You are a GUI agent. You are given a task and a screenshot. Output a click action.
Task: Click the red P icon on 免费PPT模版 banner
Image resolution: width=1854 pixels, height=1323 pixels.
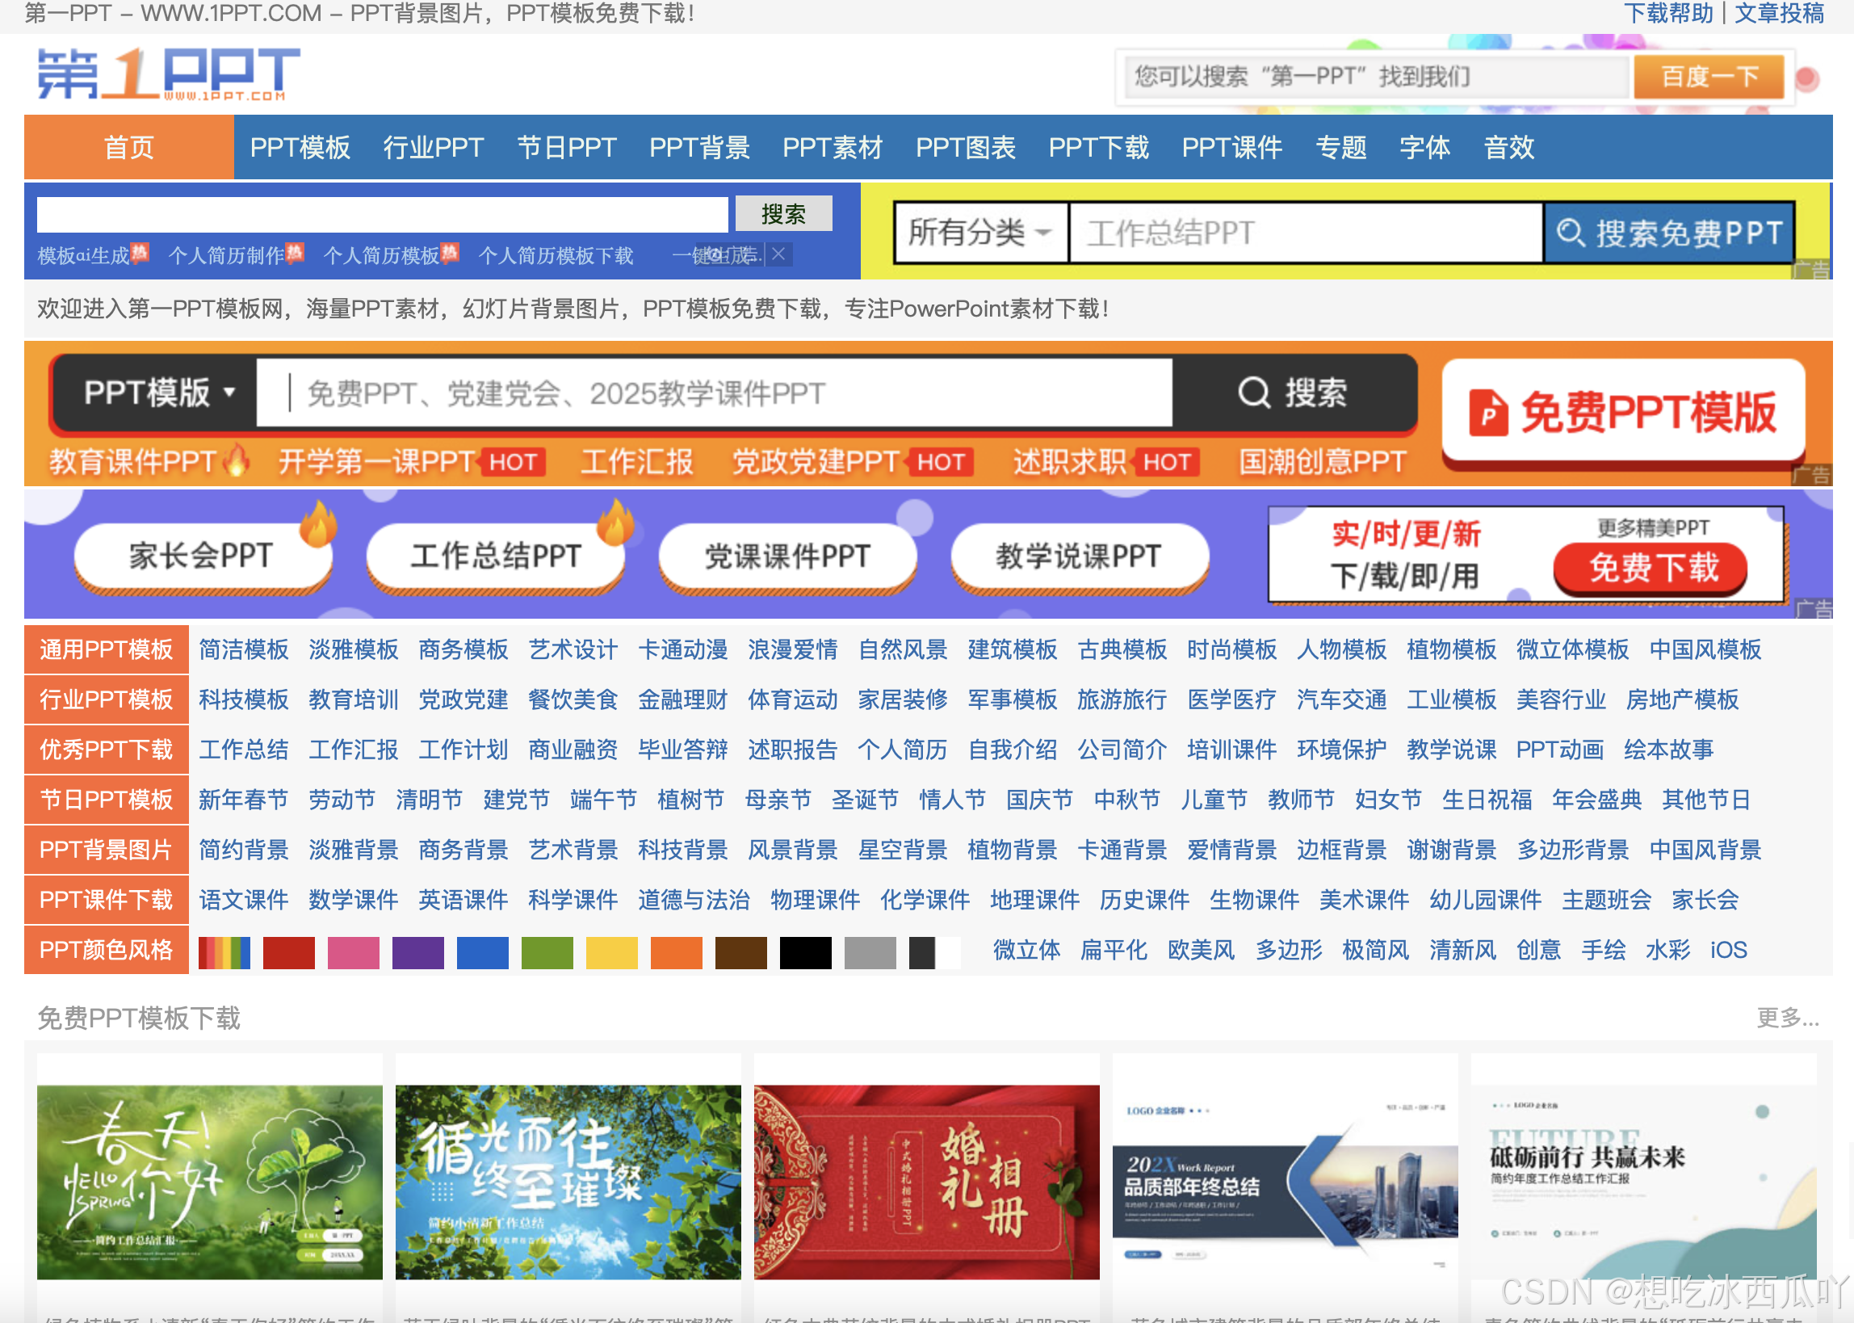(x=1487, y=412)
